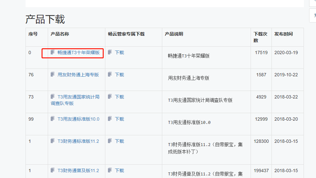
Task: Select download count 4929
Action: tap(261, 97)
